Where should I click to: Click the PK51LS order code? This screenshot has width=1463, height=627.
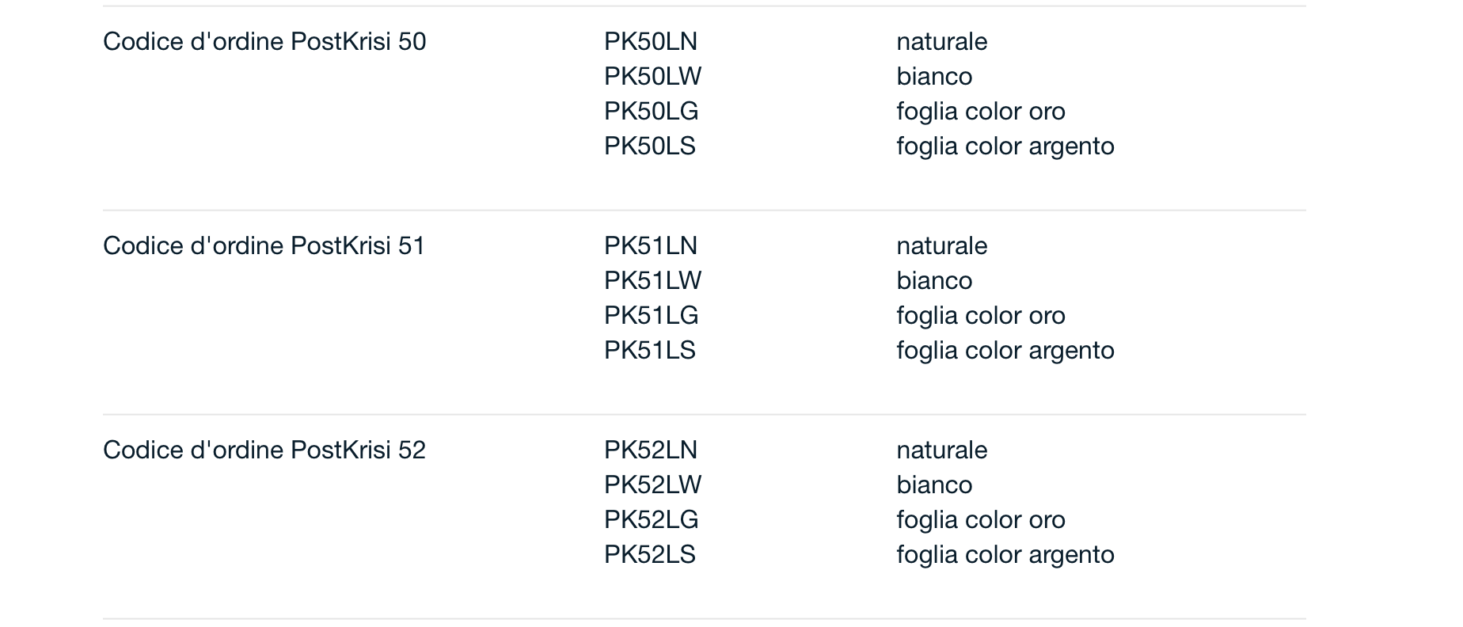point(649,351)
